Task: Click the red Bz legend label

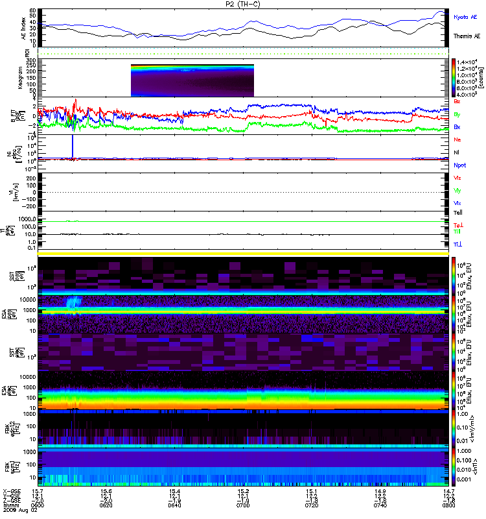Action: 457,102
